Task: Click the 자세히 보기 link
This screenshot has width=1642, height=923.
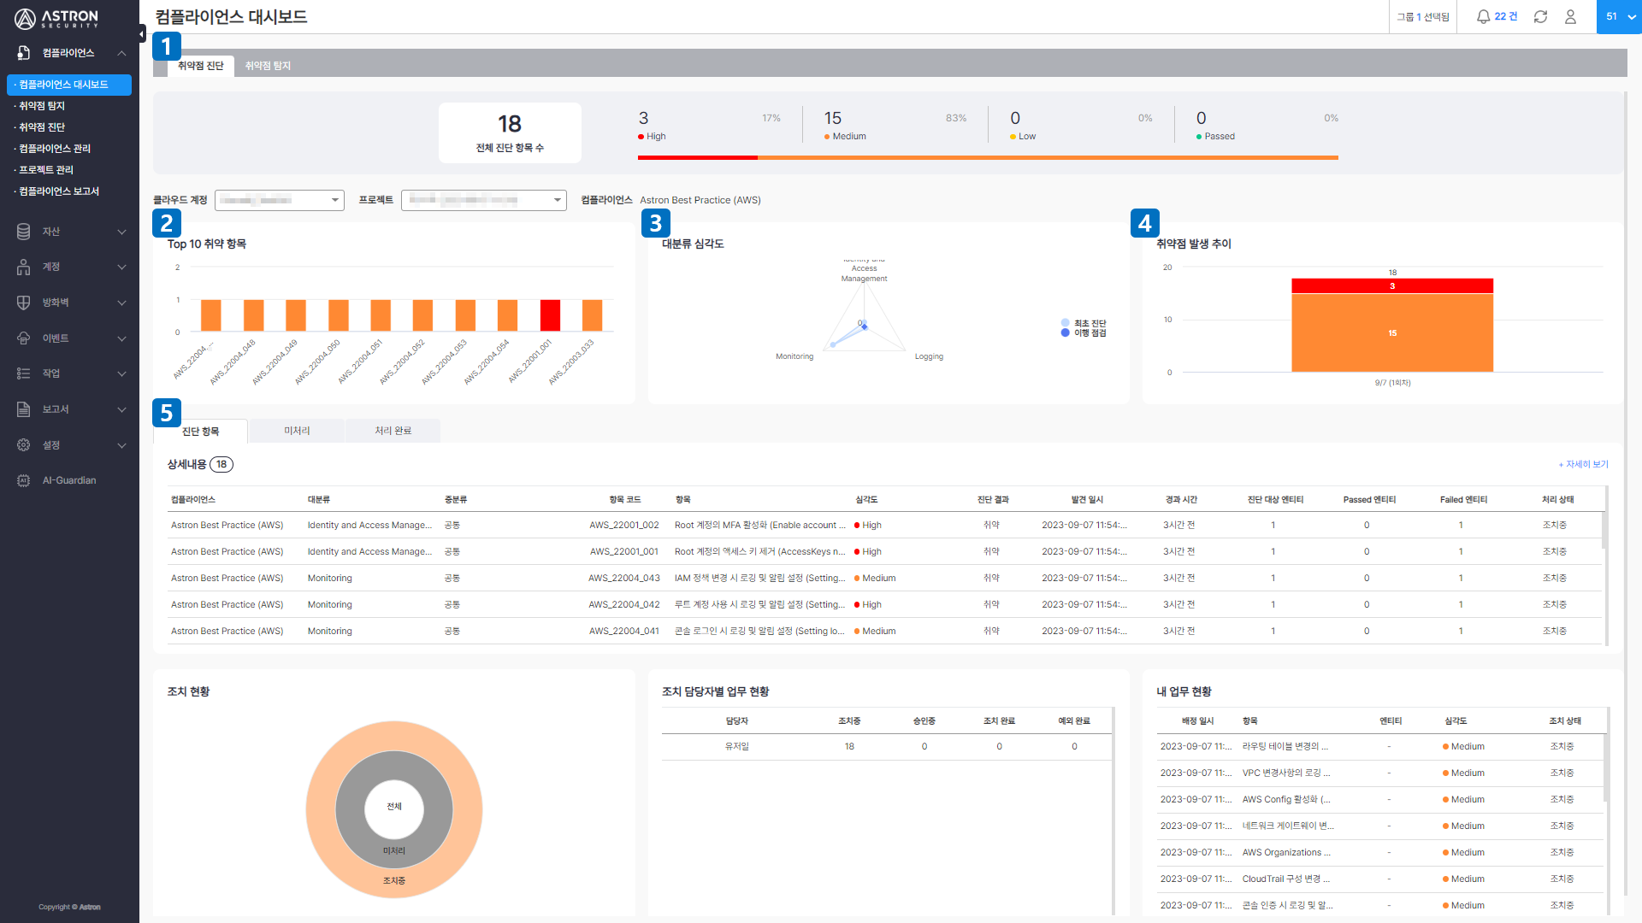Action: (x=1583, y=464)
